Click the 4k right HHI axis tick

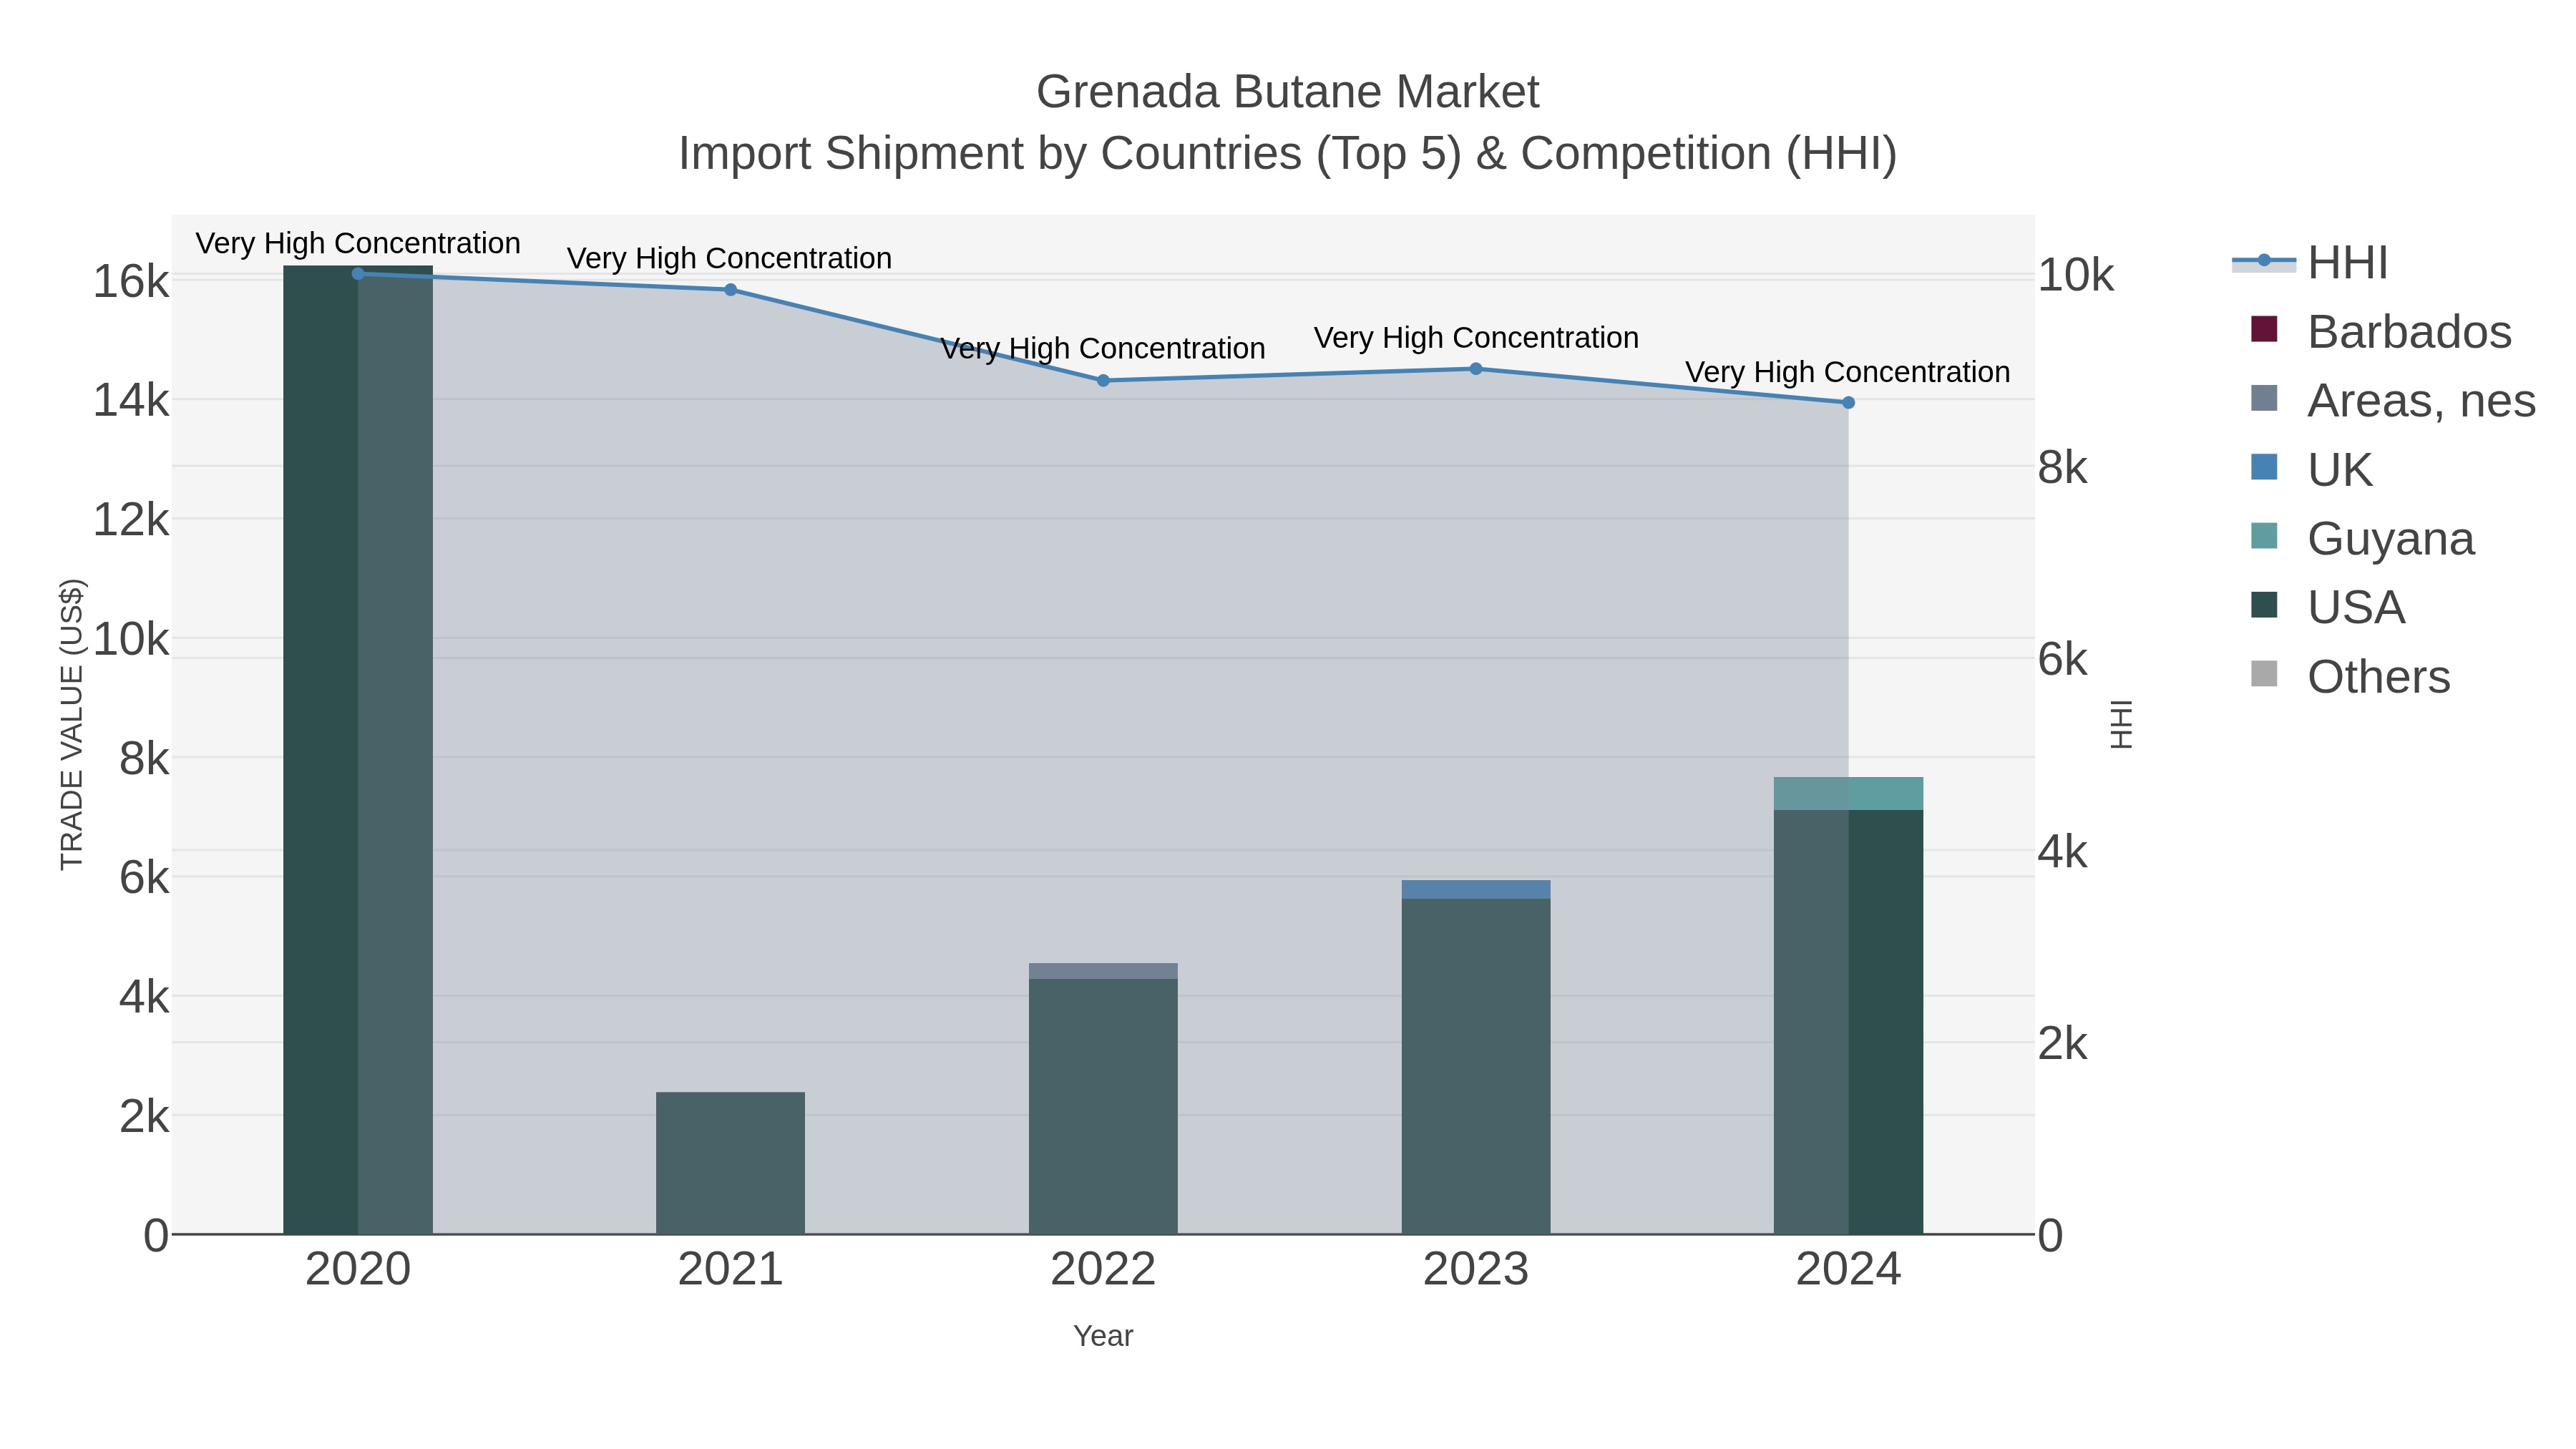2063,852
